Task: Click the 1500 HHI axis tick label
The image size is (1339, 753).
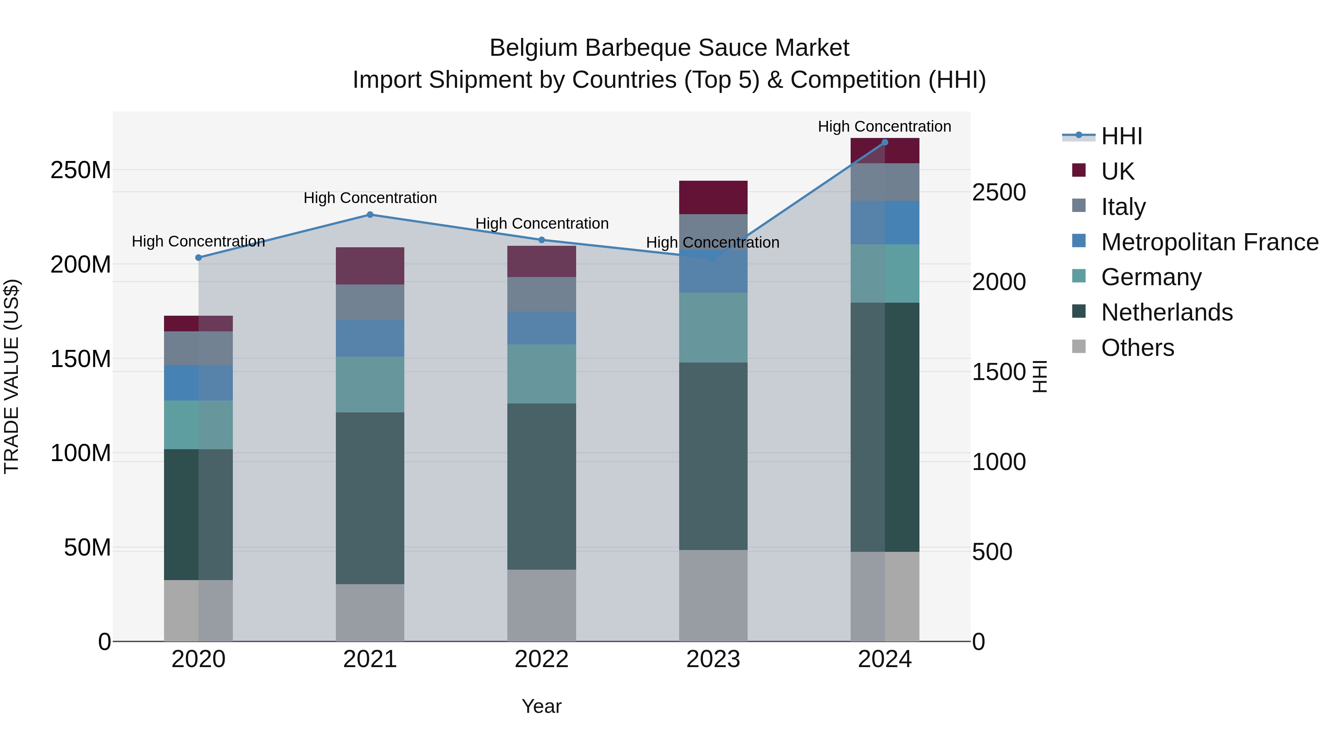Action: [999, 372]
